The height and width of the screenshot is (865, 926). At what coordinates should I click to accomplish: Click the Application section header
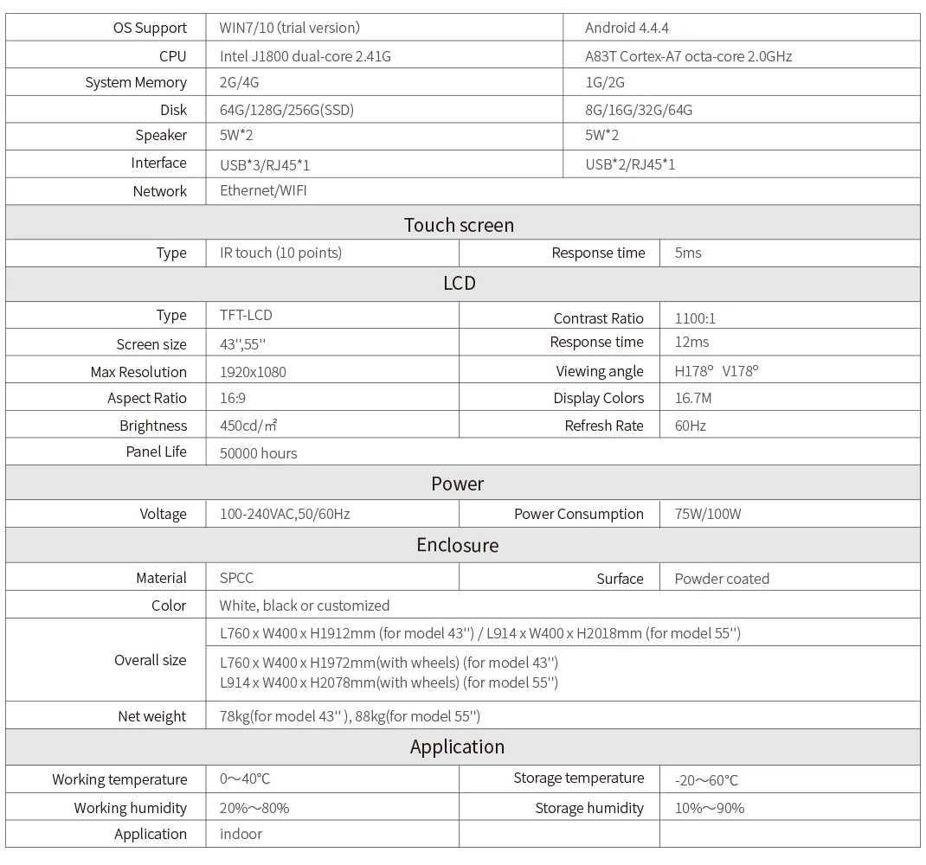tap(457, 746)
